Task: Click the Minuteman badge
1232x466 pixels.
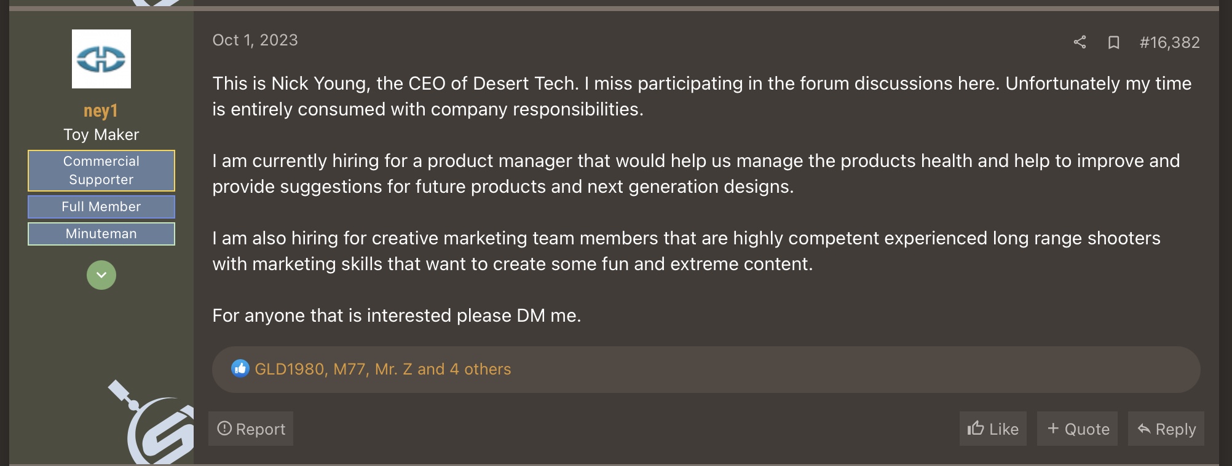Action: (x=101, y=234)
